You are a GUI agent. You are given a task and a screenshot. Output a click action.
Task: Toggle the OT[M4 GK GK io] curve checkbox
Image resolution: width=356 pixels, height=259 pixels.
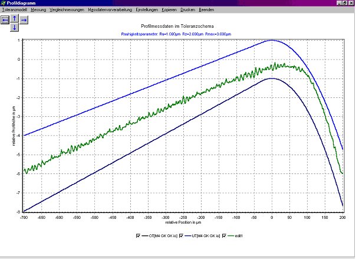(138, 236)
